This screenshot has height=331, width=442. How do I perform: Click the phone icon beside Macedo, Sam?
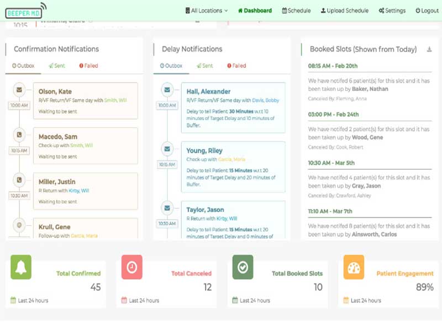19,135
